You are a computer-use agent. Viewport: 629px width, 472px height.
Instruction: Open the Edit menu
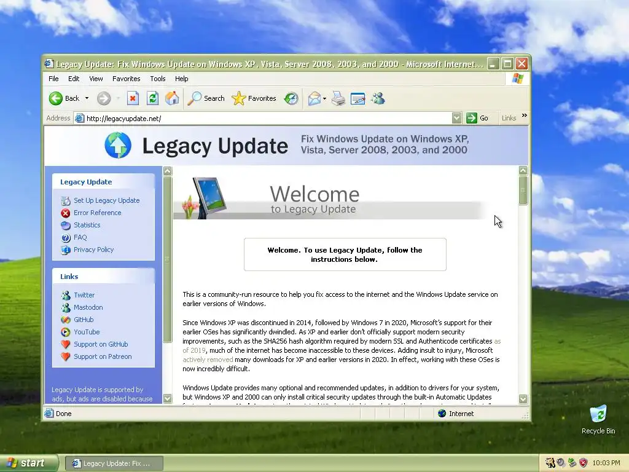(74, 79)
